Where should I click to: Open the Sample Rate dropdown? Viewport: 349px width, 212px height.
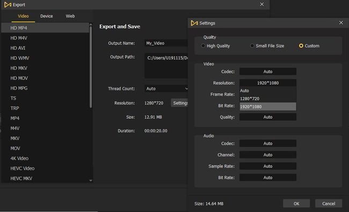[x=268, y=166]
